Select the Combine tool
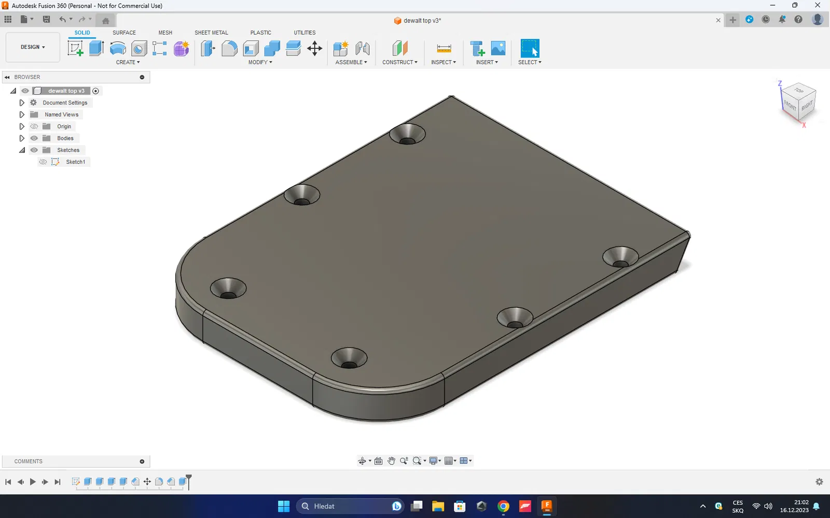The image size is (830, 518). pos(272,49)
